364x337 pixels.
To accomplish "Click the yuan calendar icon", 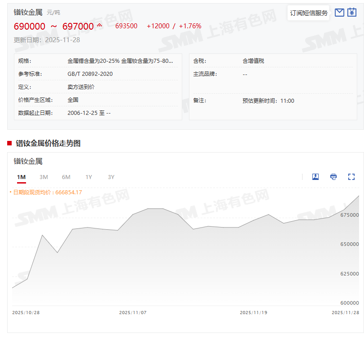I will (352, 13).
